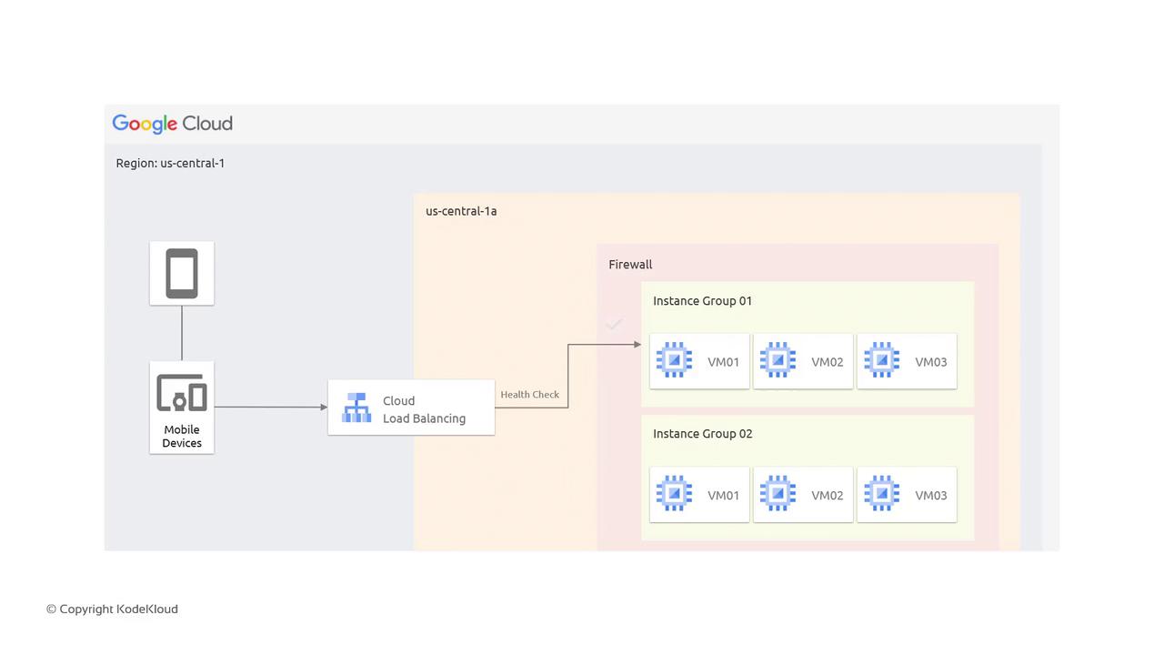Select VM02 chip icon in Instance Group 01
The image size is (1164, 655).
pos(778,361)
